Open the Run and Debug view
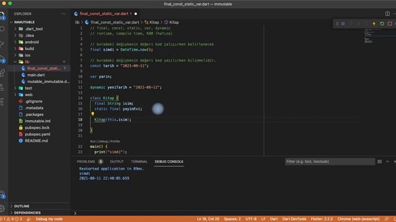Viewport: 396px width, 222px height. 2,59
